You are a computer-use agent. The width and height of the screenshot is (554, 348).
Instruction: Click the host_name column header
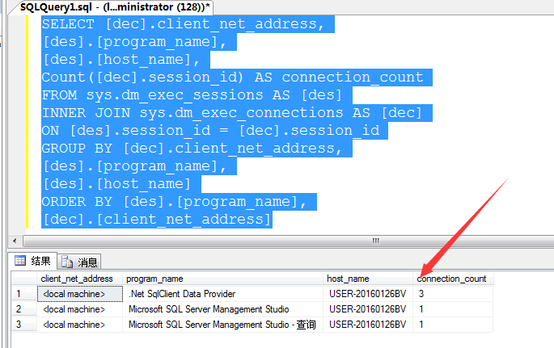tap(368, 279)
